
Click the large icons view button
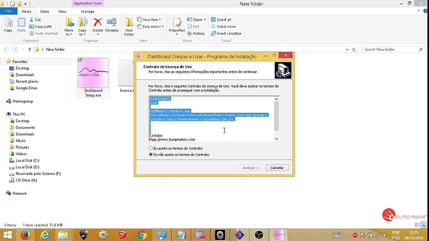[x=425, y=225]
